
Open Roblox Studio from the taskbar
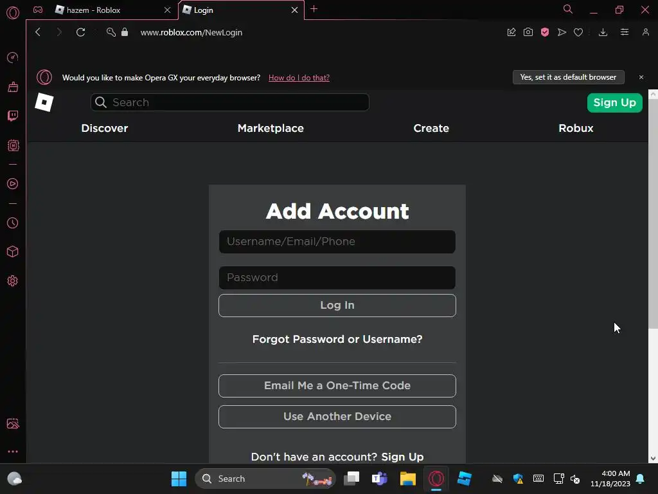[465, 479]
